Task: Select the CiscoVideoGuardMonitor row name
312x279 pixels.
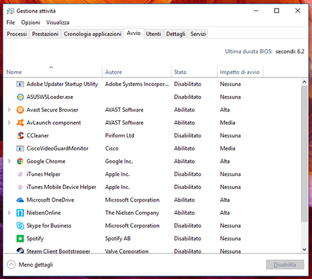Action: 57,148
